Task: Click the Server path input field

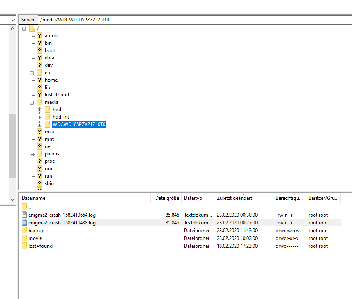Action: pos(193,19)
